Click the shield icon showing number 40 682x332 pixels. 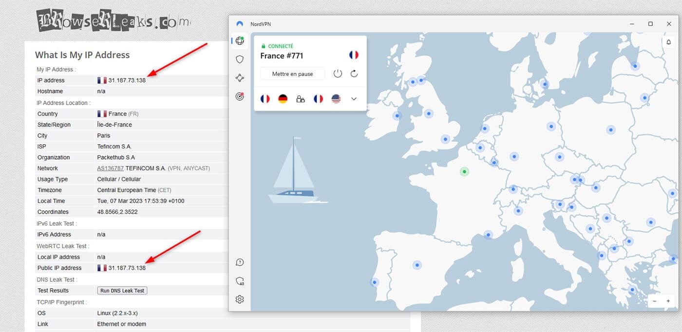tap(240, 281)
